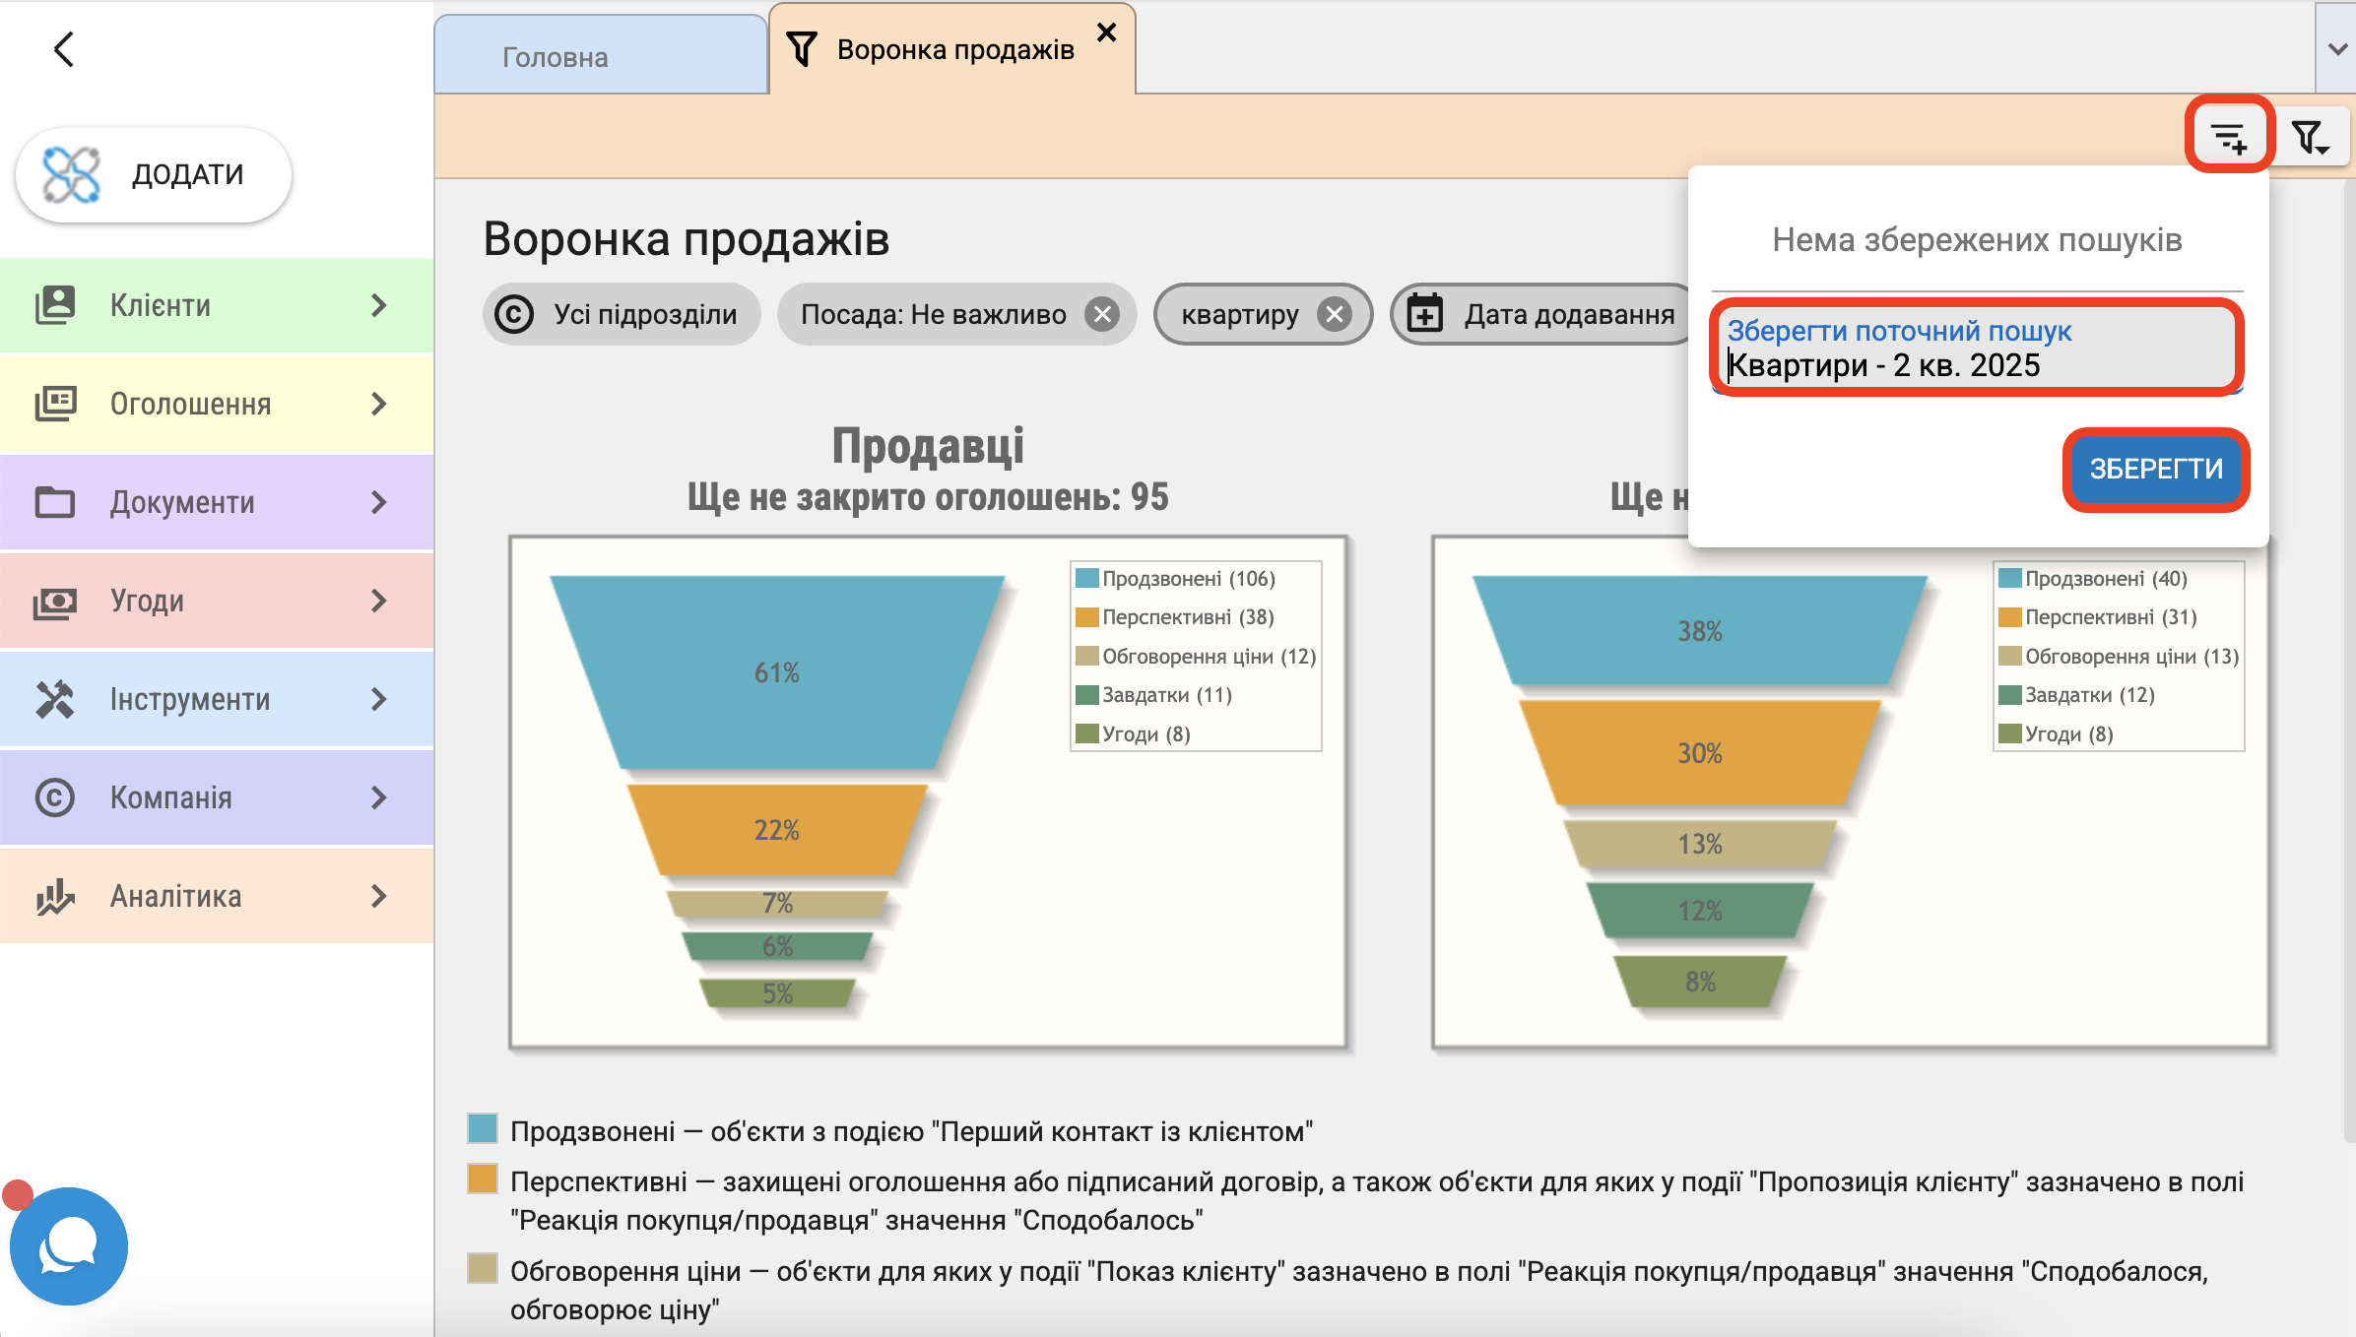The image size is (2356, 1337).
Task: Remove the квартиру filter chip
Action: pos(1335,314)
